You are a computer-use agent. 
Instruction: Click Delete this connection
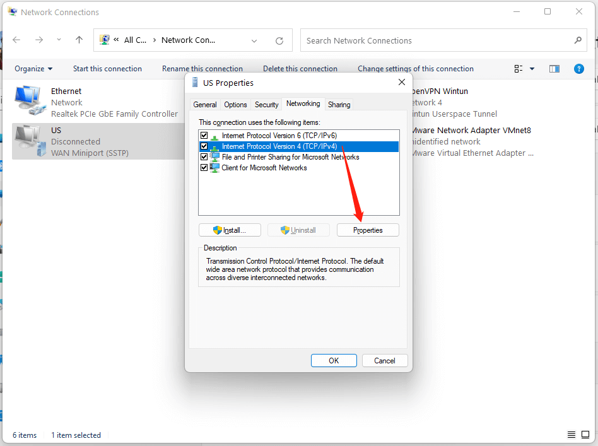(x=300, y=69)
